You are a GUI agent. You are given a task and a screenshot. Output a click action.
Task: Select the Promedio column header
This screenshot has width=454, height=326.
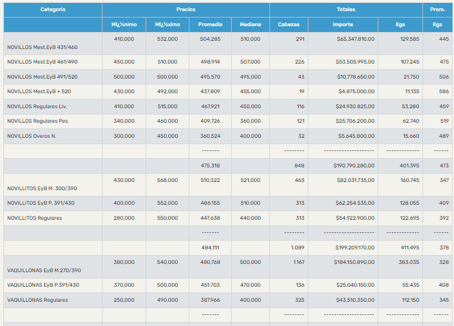[x=210, y=25]
